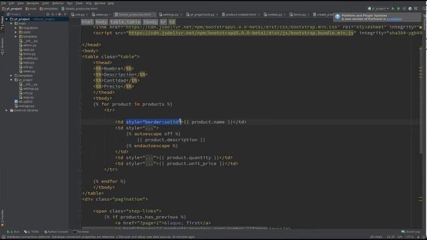Select db.sqlite3 in project tree

pos(23,102)
